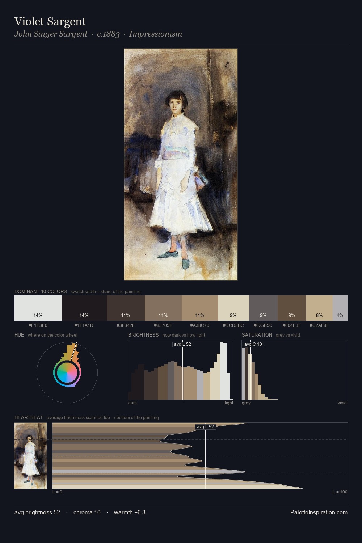Click the 'L = 0' axis label

pos(57,492)
